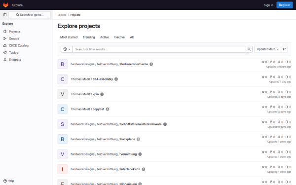The image size is (296, 185).
Task: Click the backplane B avatar
Action: coord(63,139)
